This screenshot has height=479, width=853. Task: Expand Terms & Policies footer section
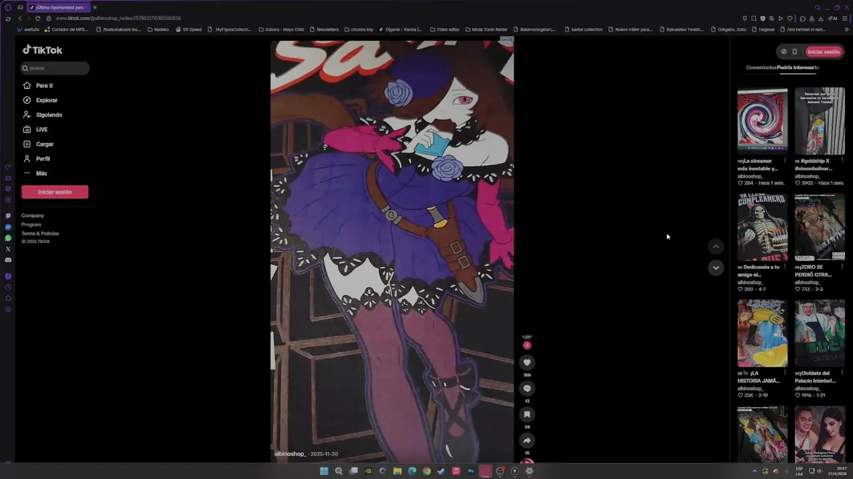pos(40,234)
